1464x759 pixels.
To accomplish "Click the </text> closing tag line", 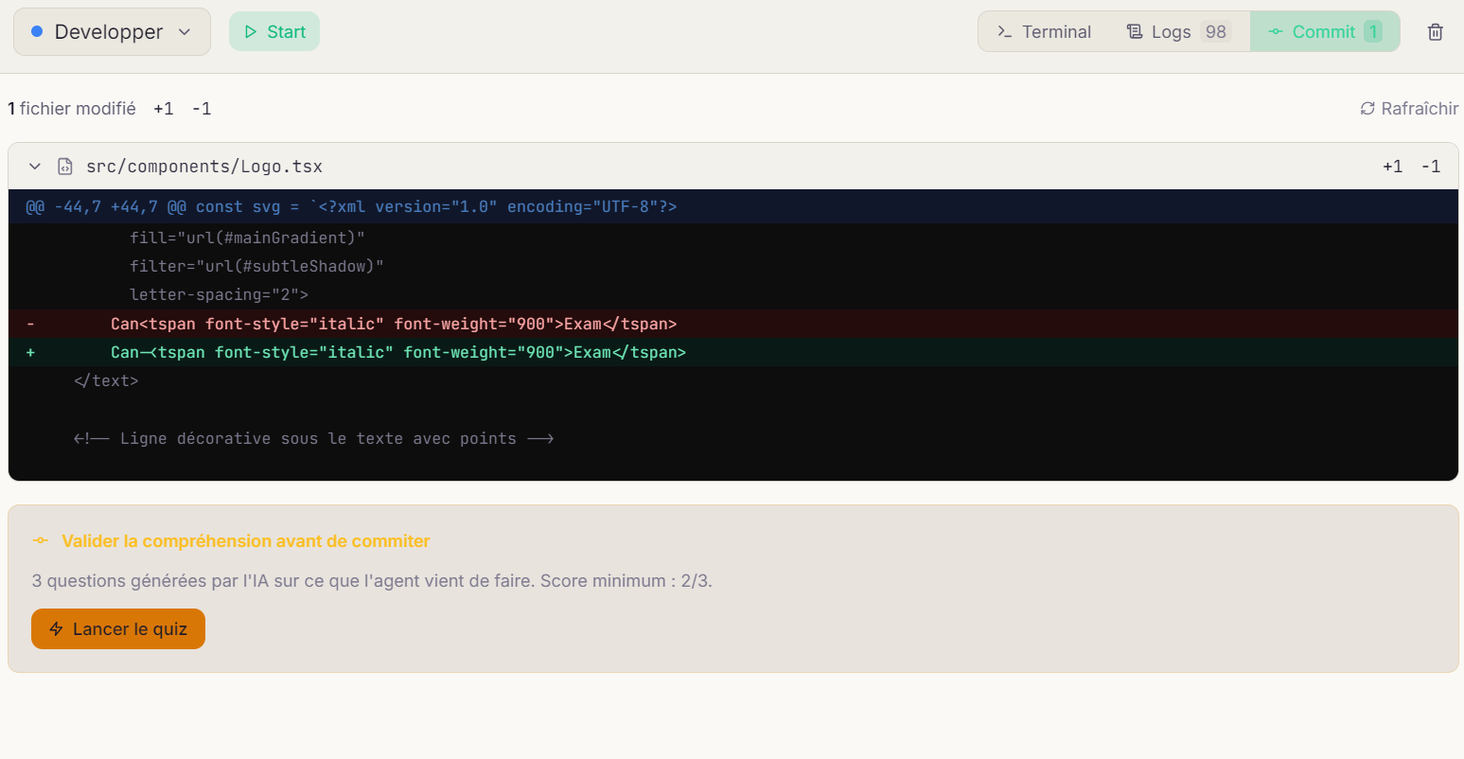I will click(733, 380).
